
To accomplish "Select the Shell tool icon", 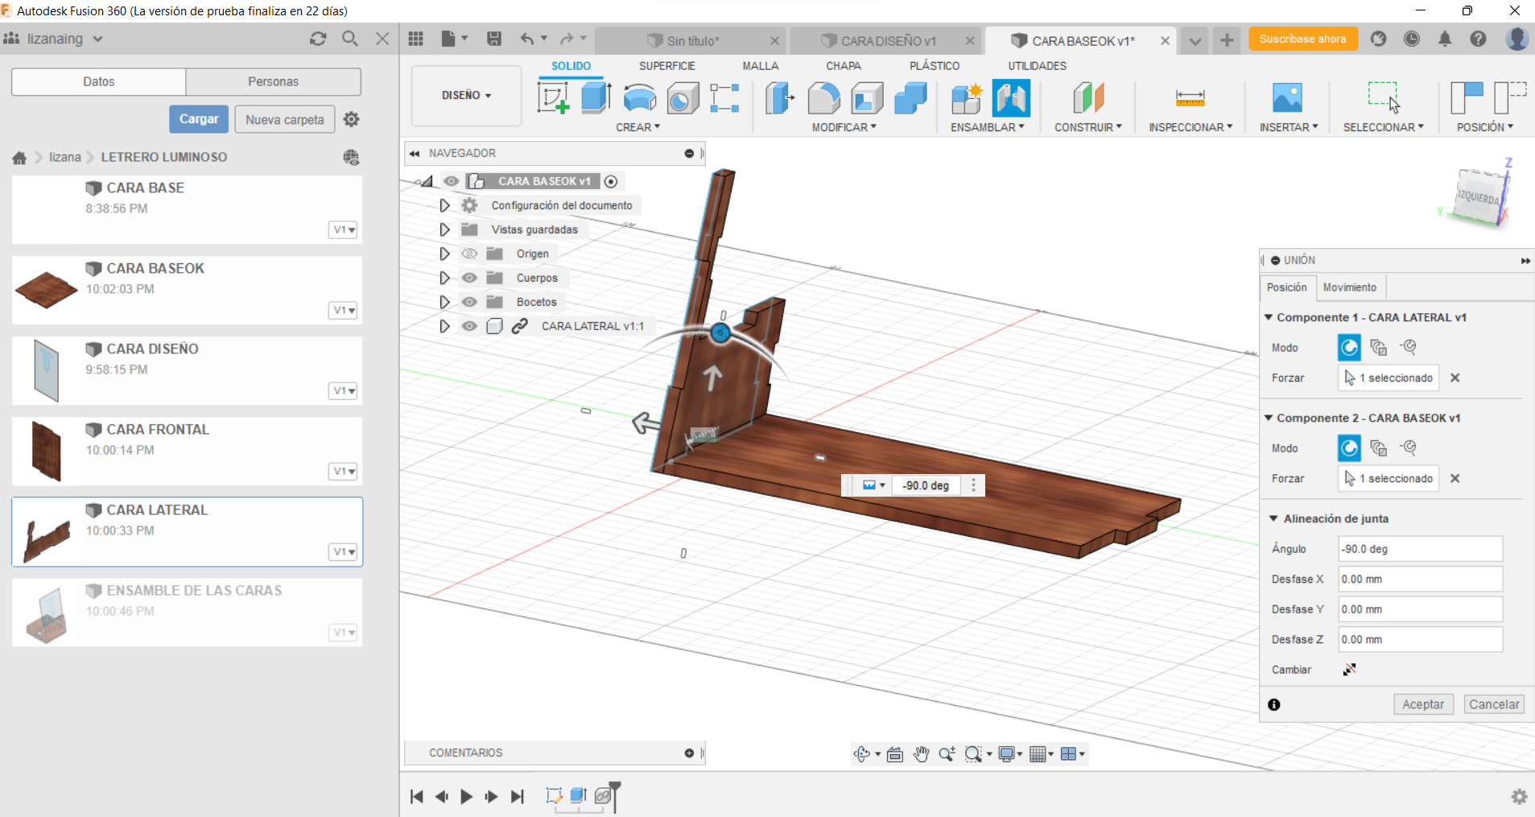I will (x=867, y=98).
